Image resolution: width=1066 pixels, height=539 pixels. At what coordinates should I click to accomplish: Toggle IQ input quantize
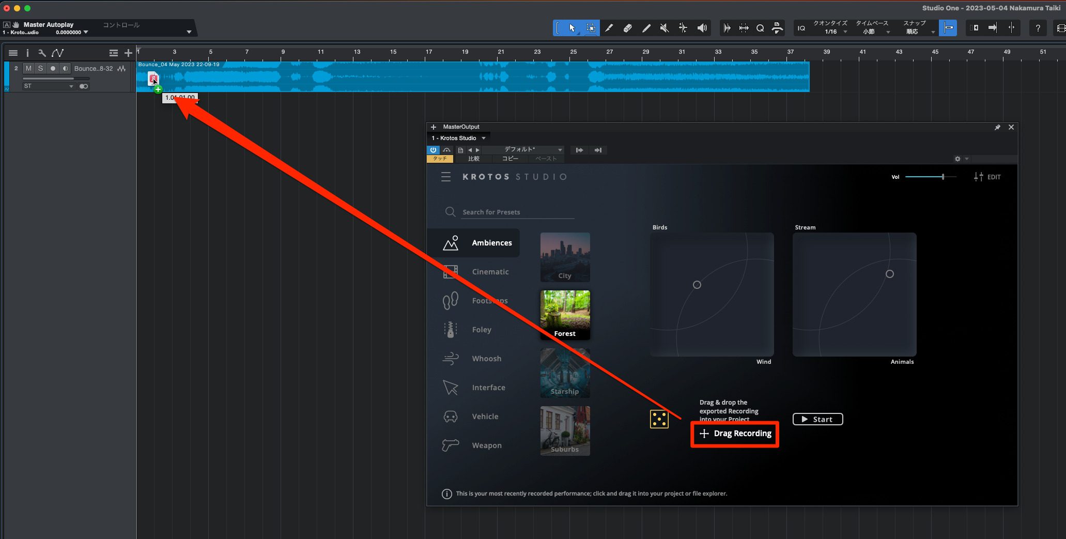[801, 28]
